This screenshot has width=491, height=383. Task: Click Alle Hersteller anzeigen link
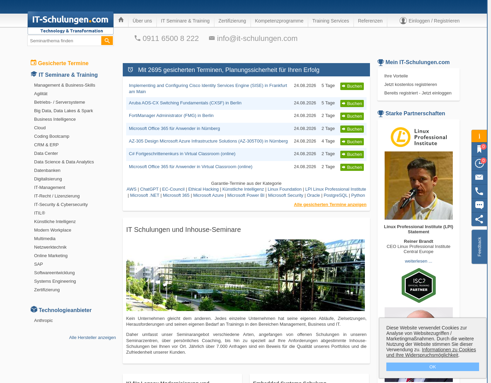point(92,338)
